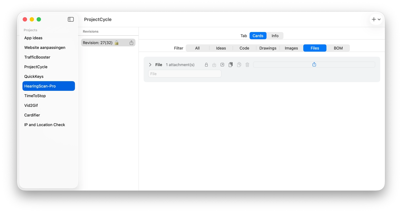Share Revision 27(32) via its export icon
The image size is (402, 213).
[x=131, y=43]
